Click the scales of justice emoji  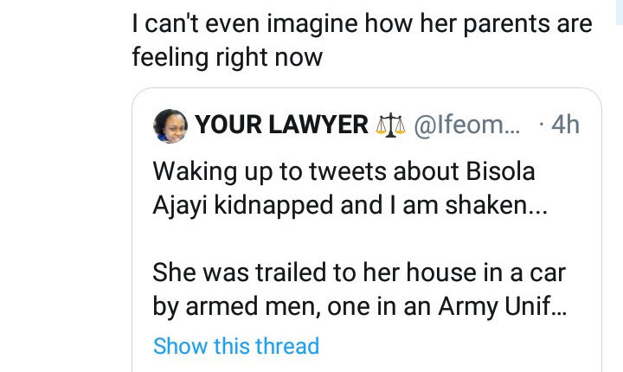tap(391, 125)
